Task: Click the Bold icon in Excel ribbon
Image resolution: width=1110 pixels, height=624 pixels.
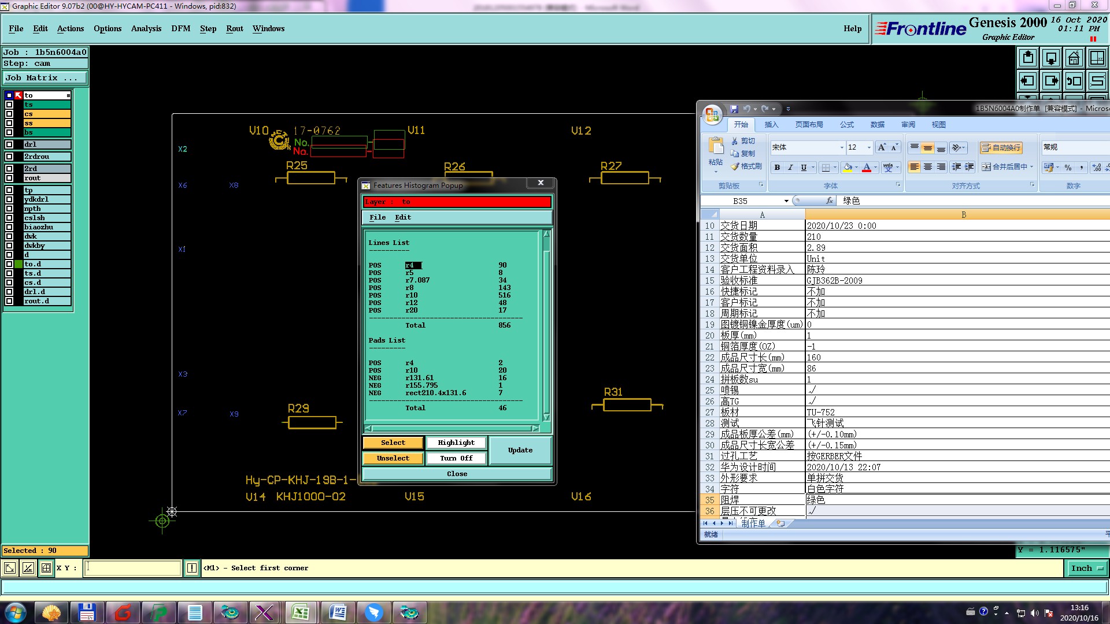Action: [x=777, y=168]
